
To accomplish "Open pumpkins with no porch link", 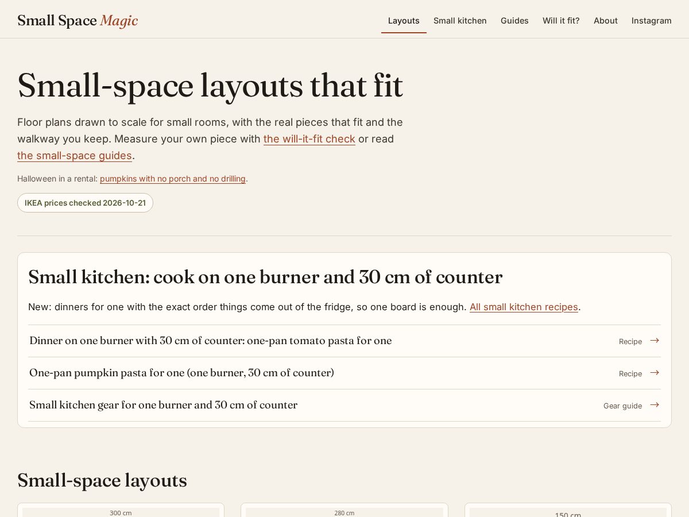I will pyautogui.click(x=173, y=179).
